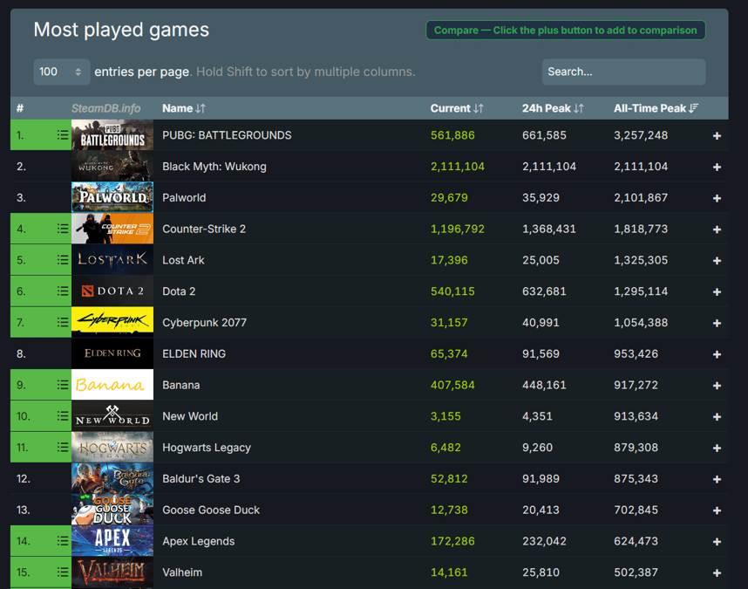748x589 pixels.
Task: Click the list icon on PUBG row
Action: pos(63,135)
